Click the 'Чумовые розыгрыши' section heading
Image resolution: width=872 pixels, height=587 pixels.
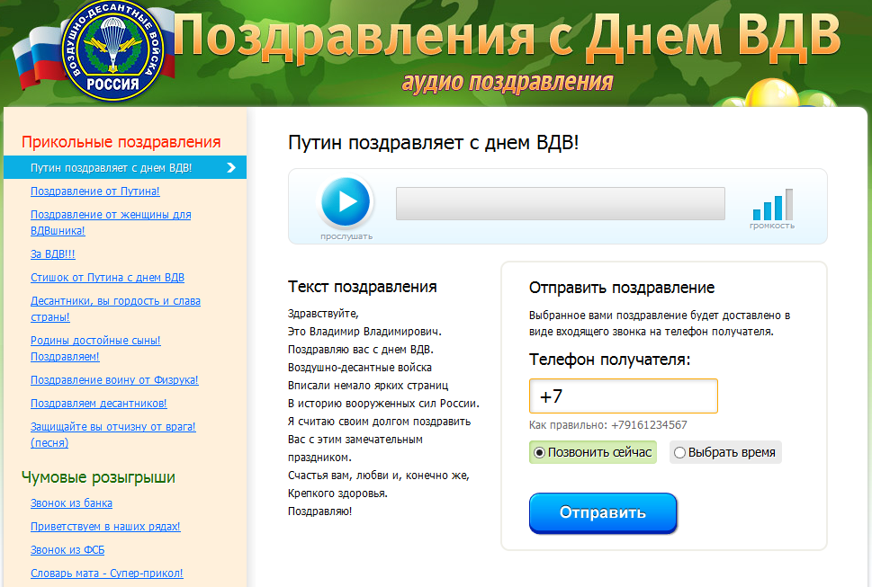[98, 477]
